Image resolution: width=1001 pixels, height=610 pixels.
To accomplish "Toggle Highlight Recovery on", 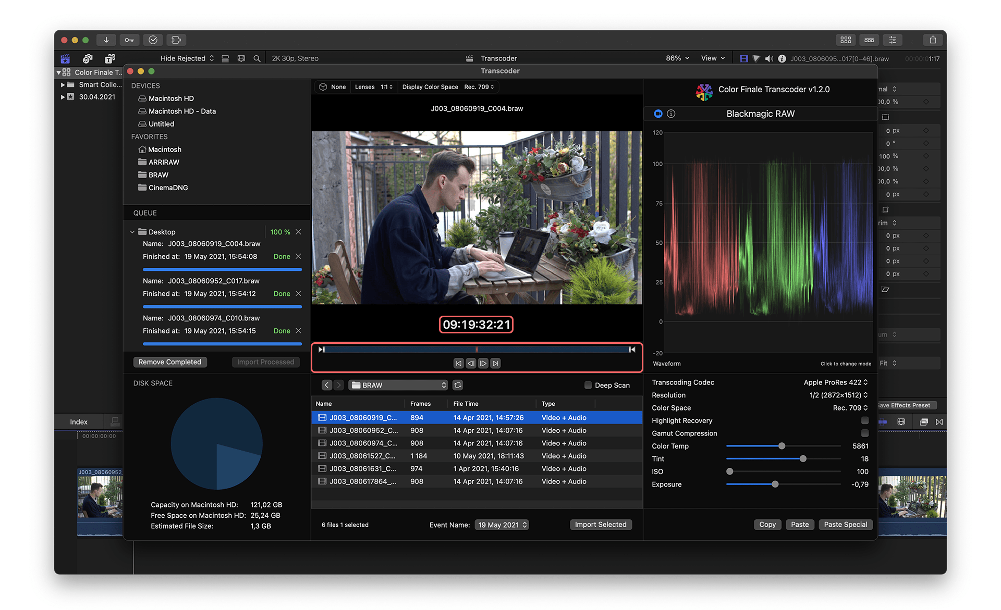I will (x=864, y=420).
